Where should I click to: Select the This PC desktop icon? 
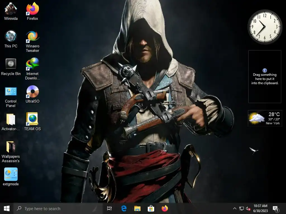11,39
